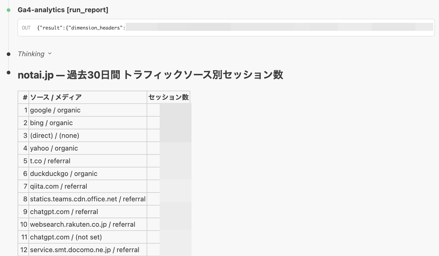The image size is (439, 256).
Task: Select the セッション数 column header
Action: [x=168, y=97]
